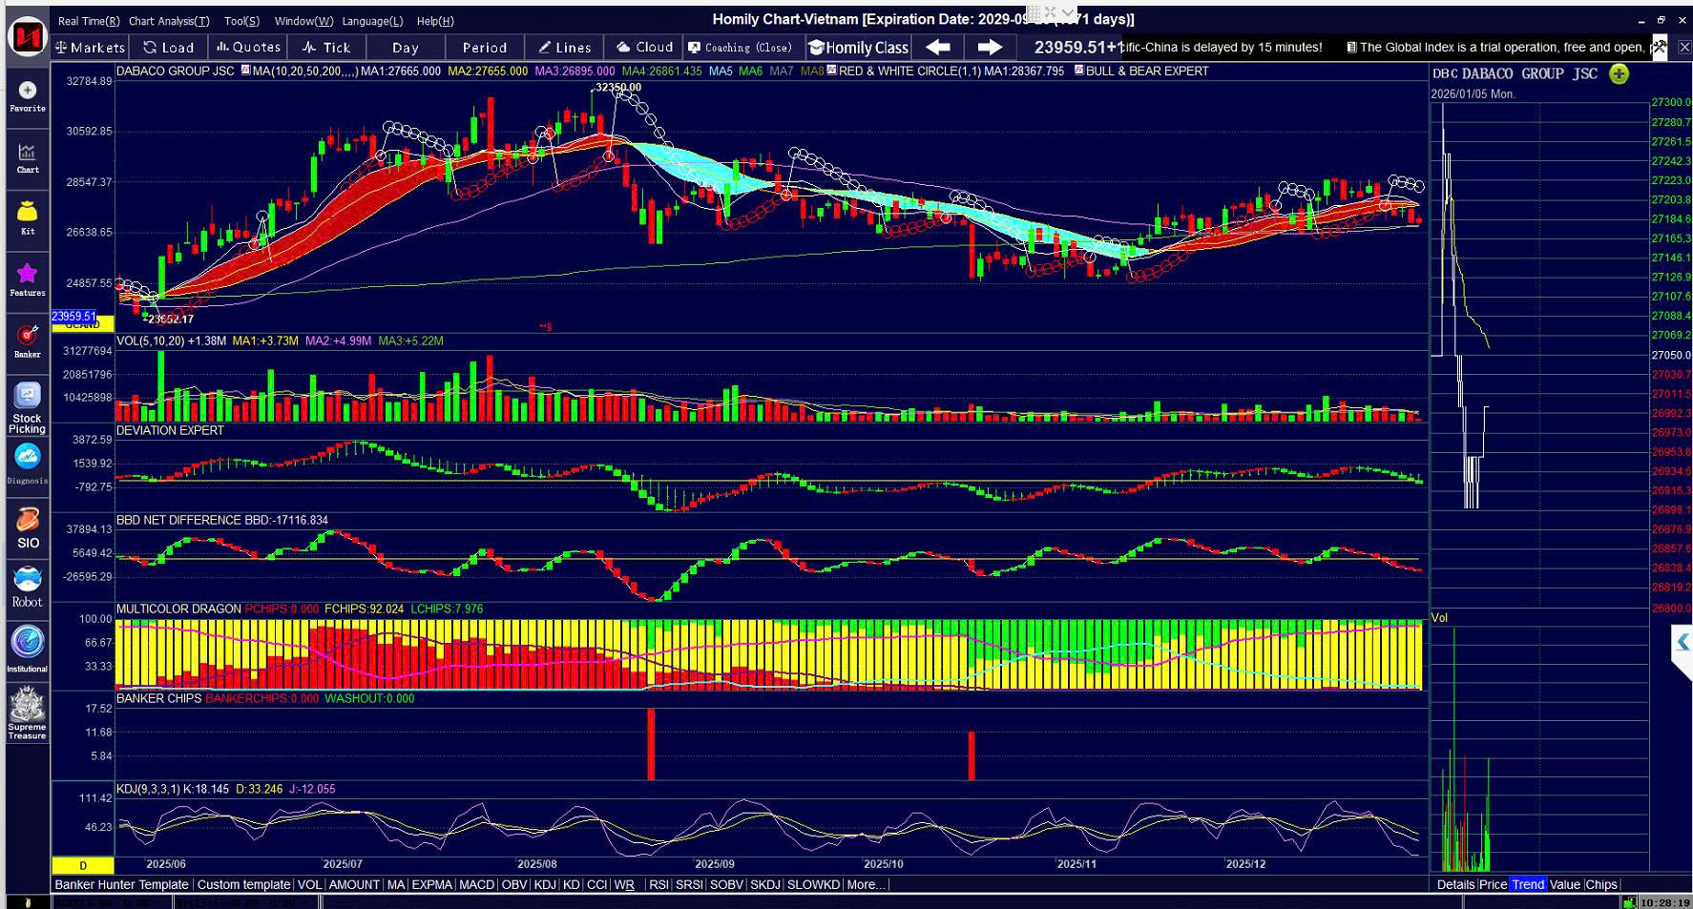This screenshot has height=909, width=1693.
Task: Open the Favorite sidebar icon
Action: [28, 93]
